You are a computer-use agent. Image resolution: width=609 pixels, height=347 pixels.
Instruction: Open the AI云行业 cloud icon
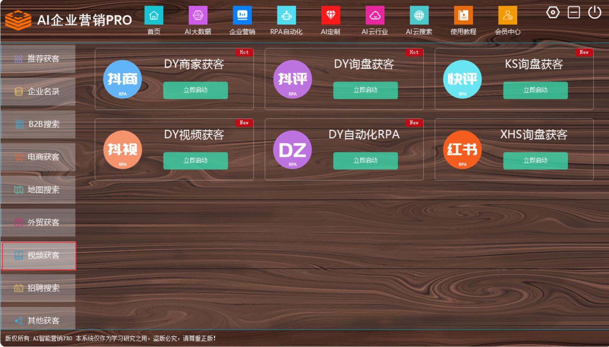[375, 16]
